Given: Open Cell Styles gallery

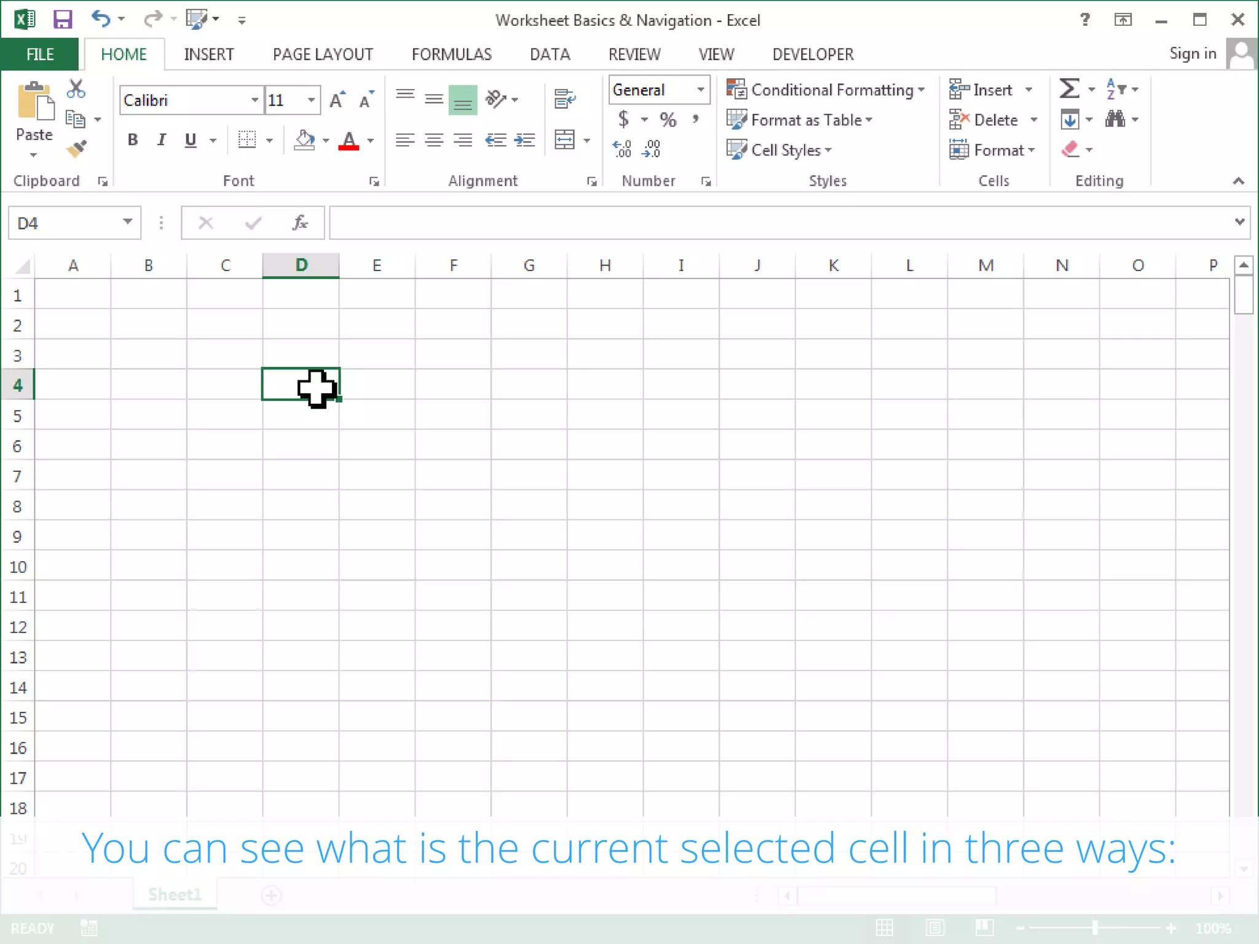Looking at the screenshot, I should 779,150.
